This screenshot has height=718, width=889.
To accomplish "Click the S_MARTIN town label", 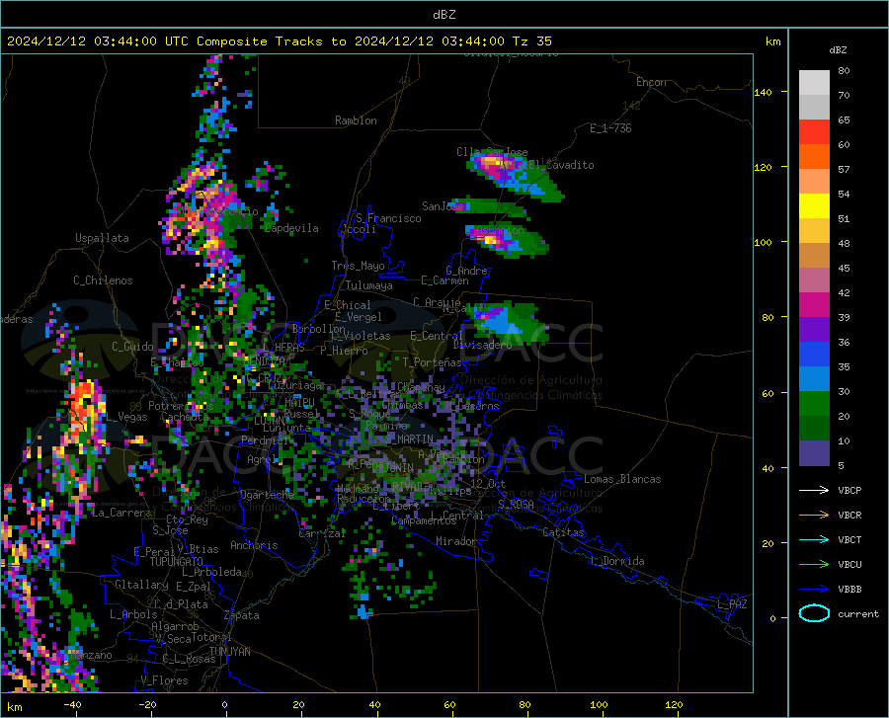I will pos(409,439).
